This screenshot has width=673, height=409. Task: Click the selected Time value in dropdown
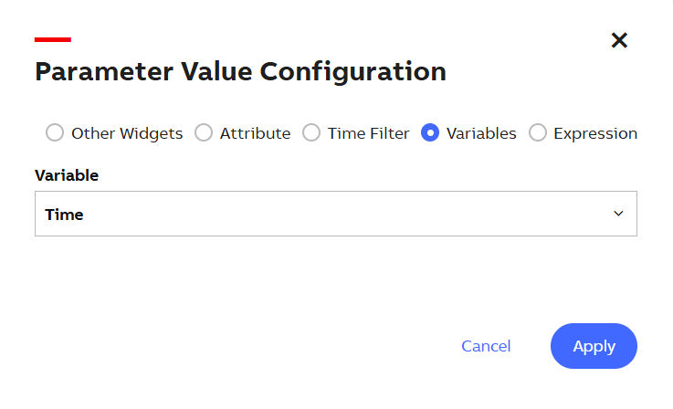tap(64, 215)
